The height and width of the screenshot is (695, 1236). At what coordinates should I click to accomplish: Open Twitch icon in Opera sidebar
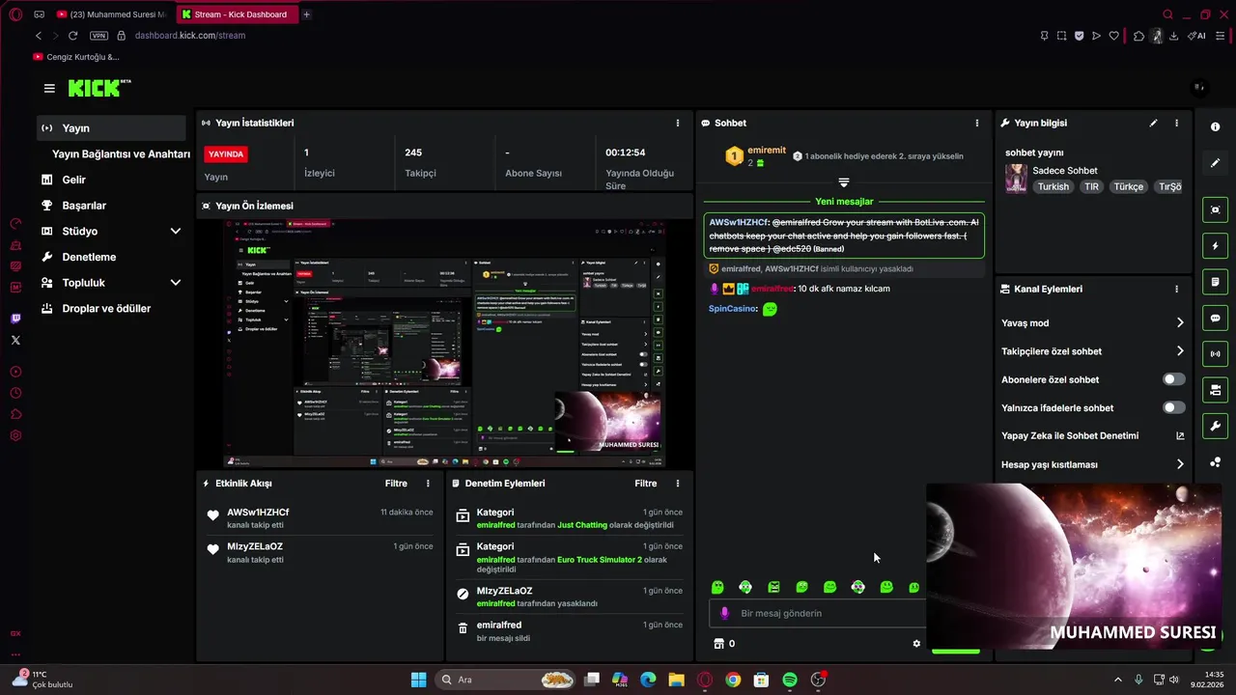coord(15,319)
